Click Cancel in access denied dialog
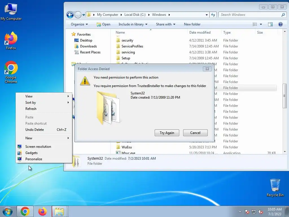The width and height of the screenshot is (289, 217). point(195,133)
